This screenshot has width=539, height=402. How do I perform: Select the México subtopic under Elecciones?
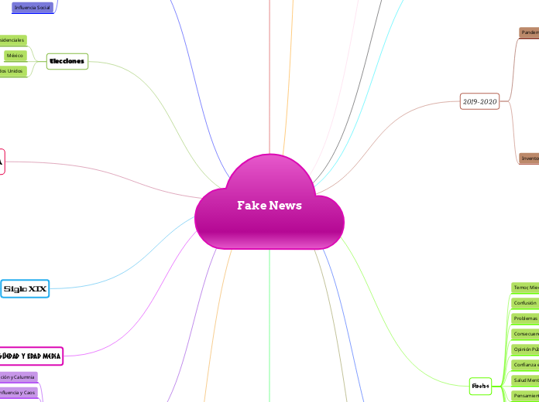pos(14,56)
